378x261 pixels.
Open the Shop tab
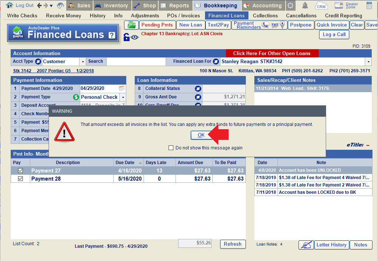click(145, 6)
